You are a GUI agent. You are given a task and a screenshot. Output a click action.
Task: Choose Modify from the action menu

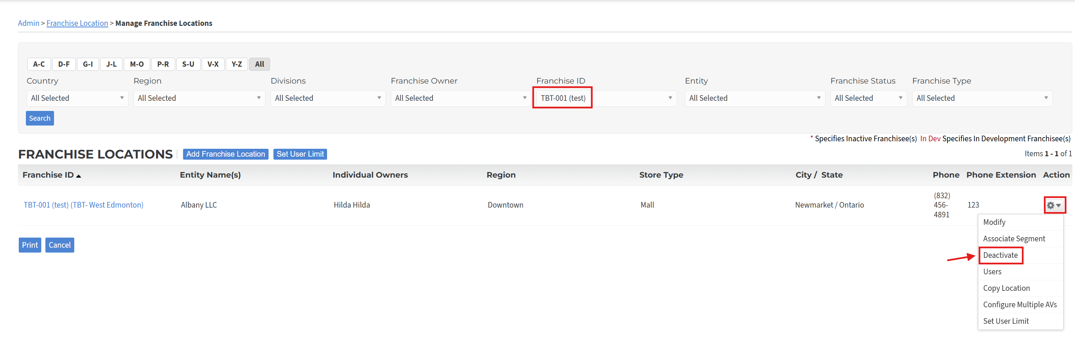point(1020,222)
